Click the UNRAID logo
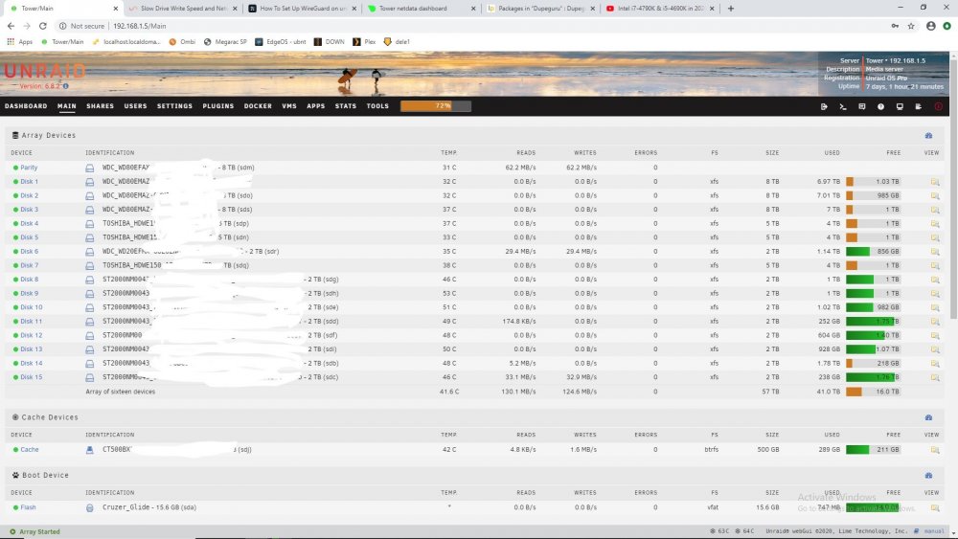 (45, 72)
